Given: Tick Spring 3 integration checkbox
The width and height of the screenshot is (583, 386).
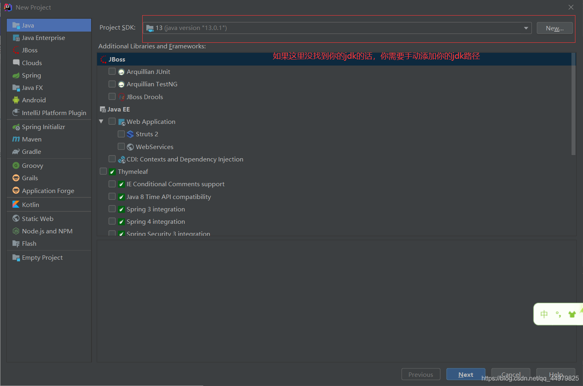Looking at the screenshot, I should [x=112, y=209].
